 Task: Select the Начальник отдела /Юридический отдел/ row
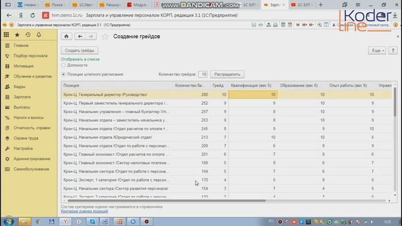pos(227,137)
